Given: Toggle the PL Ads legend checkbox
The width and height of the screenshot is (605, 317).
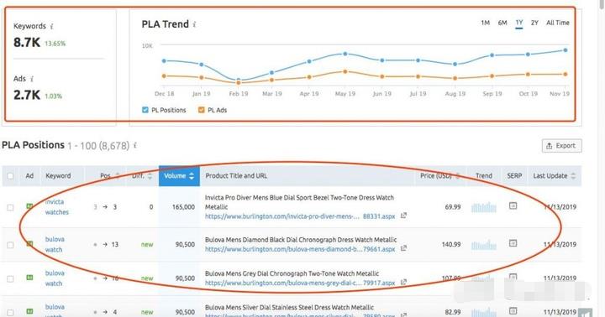Looking at the screenshot, I should point(201,110).
